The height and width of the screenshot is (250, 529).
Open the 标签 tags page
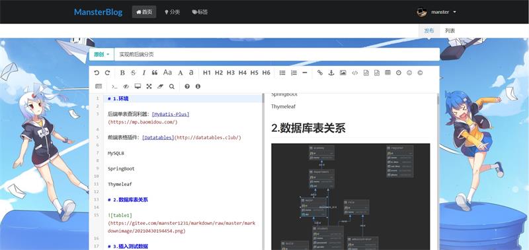tap(200, 12)
